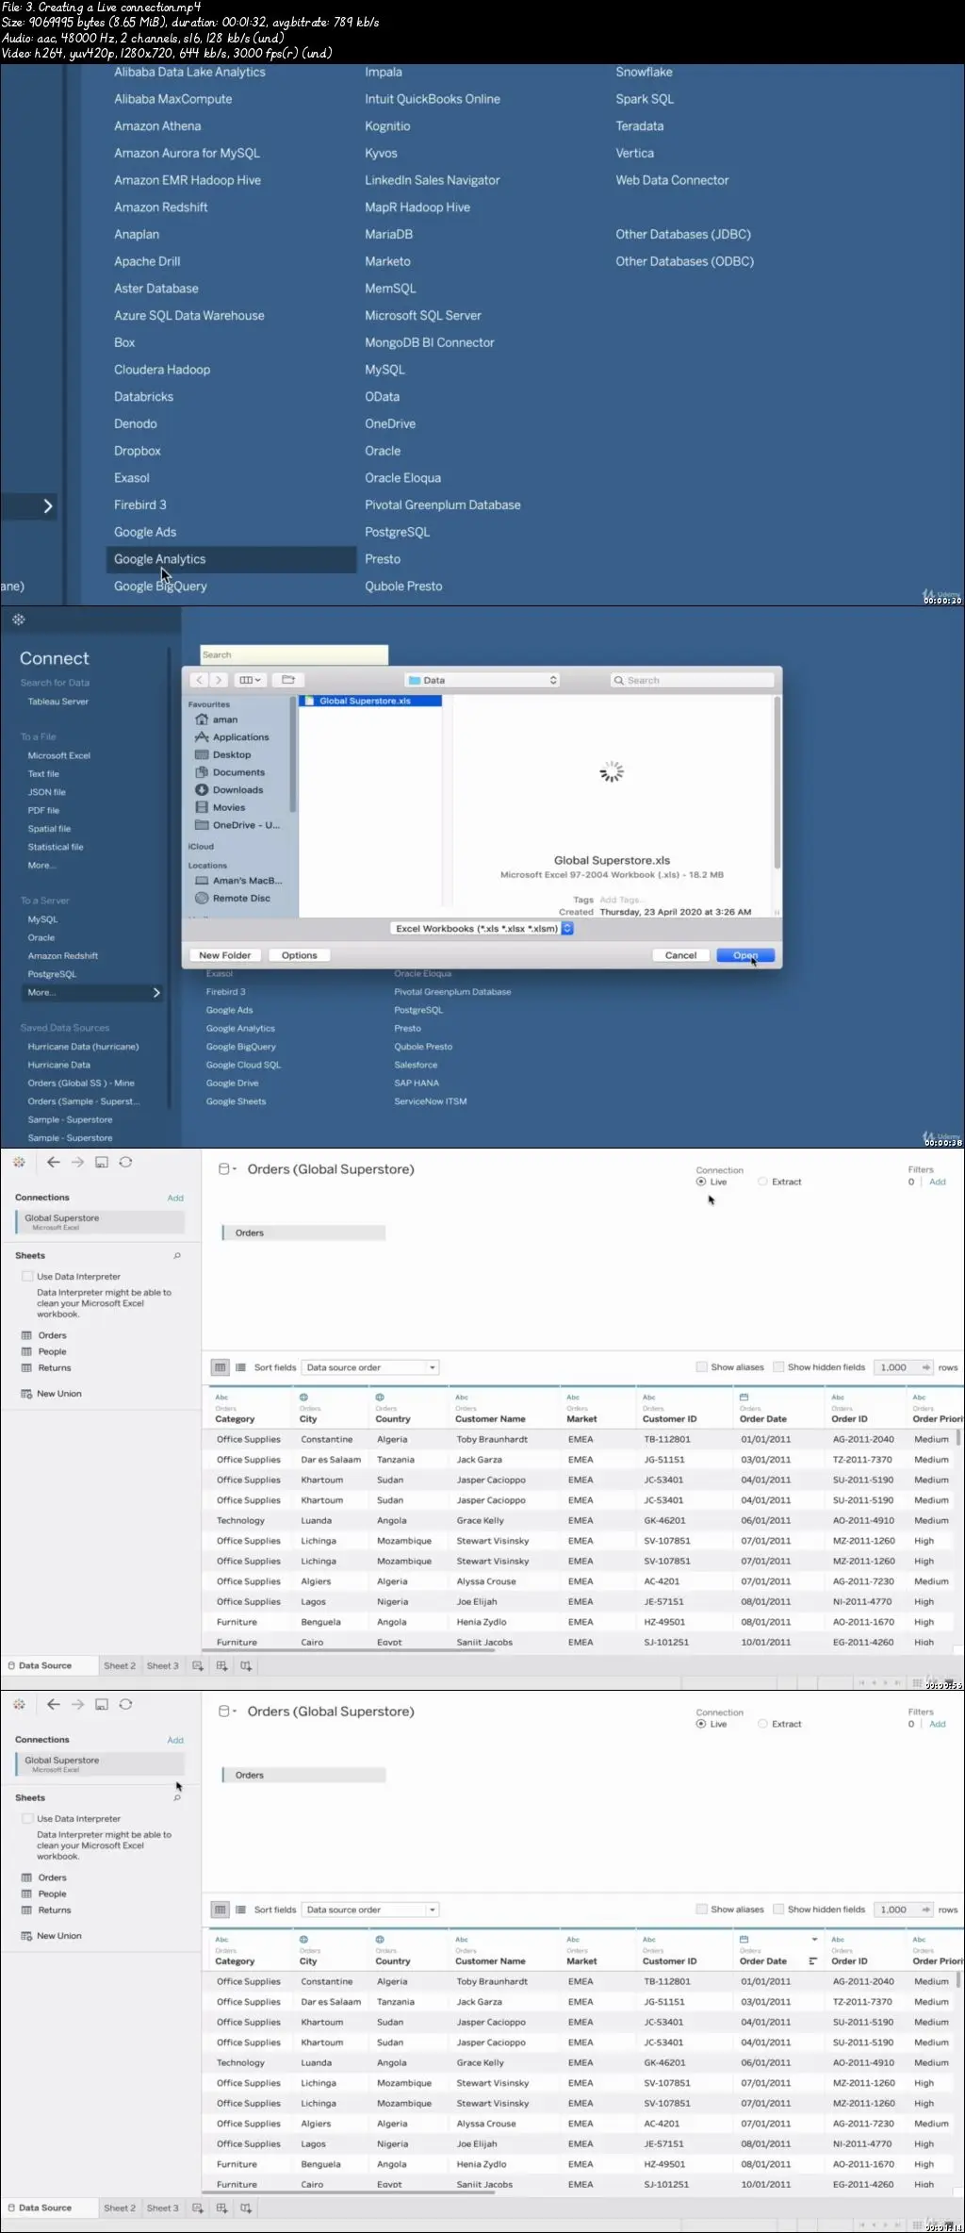Click the New Union icon in the 00:00:56 frame

[26, 1394]
